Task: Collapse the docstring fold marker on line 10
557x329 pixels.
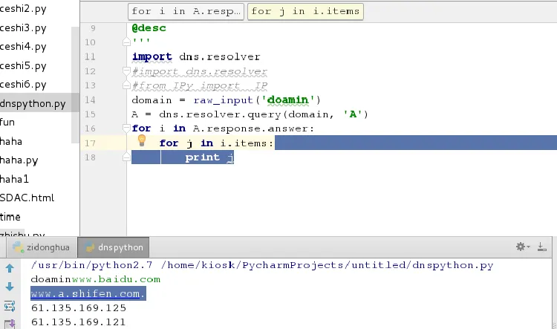Action: click(126, 42)
